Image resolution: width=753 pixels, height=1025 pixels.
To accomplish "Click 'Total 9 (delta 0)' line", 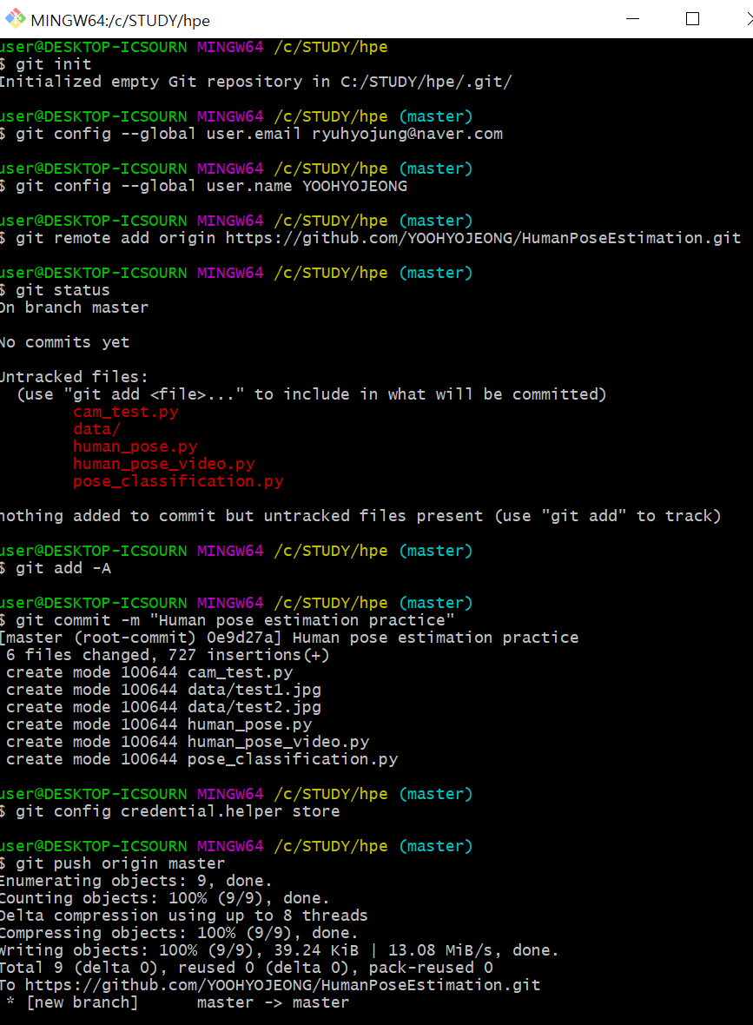I will coord(247,968).
